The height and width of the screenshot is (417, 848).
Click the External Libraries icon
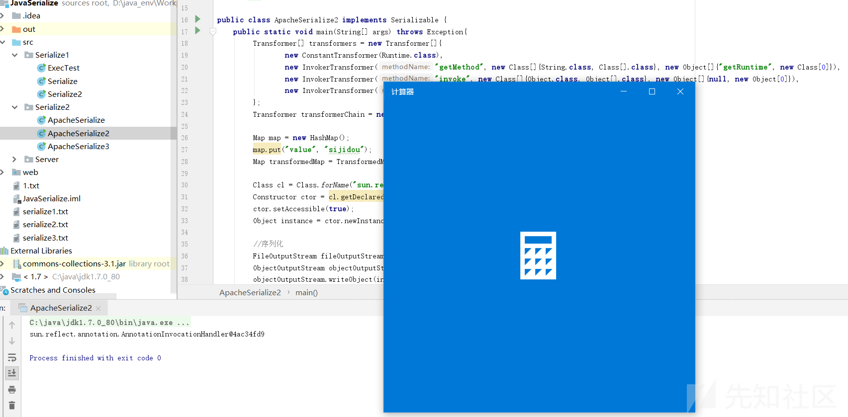(x=4, y=251)
